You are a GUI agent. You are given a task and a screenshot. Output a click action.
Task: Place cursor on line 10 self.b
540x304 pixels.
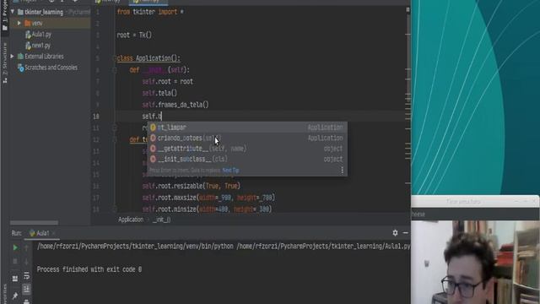152,117
